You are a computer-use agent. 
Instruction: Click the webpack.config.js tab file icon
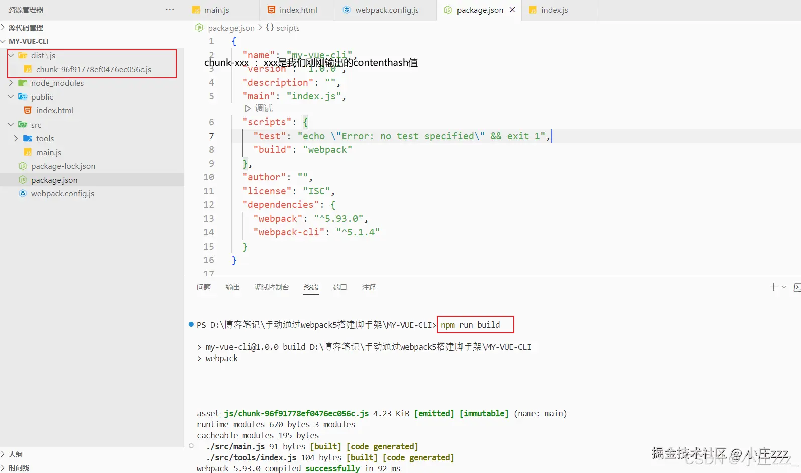[x=347, y=10]
